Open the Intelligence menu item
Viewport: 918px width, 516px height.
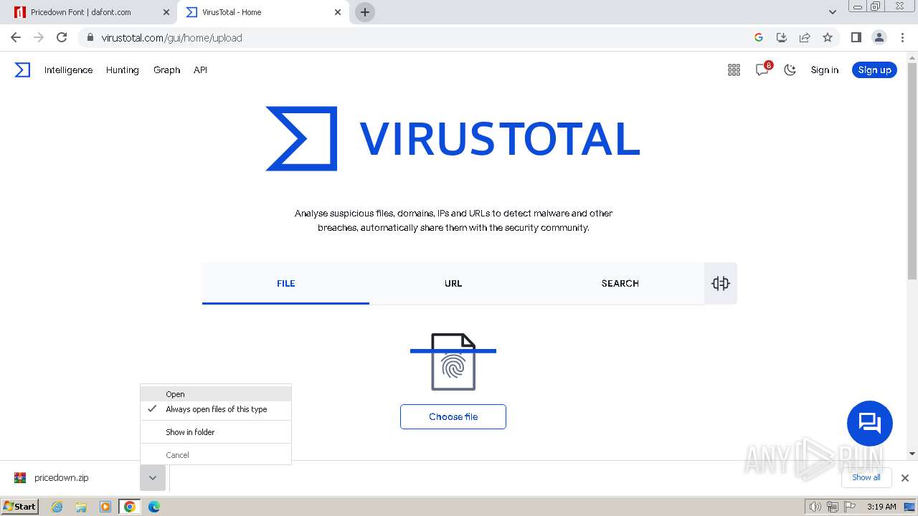pyautogui.click(x=68, y=70)
